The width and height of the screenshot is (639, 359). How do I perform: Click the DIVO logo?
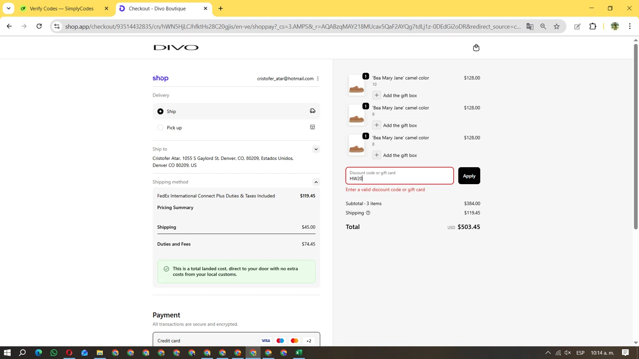pyautogui.click(x=176, y=48)
